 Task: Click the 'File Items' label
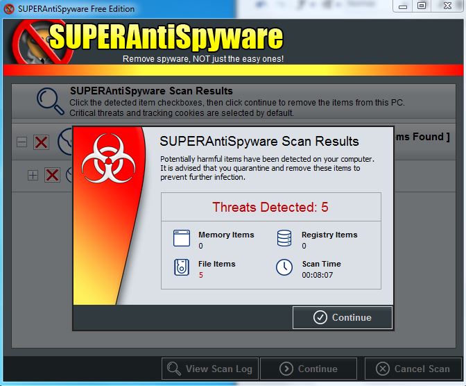tap(216, 264)
